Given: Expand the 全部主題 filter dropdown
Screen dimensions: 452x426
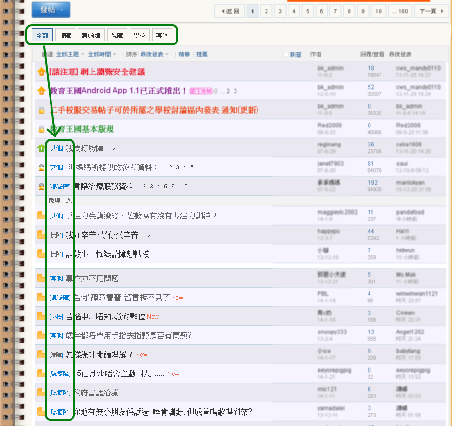Looking at the screenshot, I should (x=70, y=54).
